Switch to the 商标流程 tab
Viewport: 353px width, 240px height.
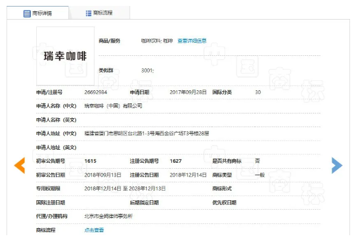coord(99,13)
